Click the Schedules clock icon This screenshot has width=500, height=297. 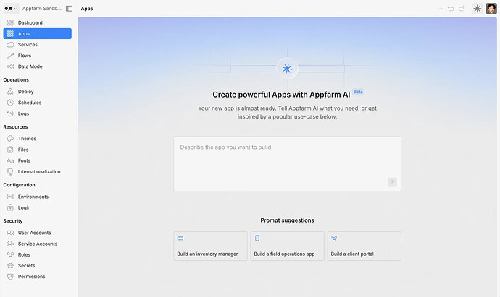10,103
